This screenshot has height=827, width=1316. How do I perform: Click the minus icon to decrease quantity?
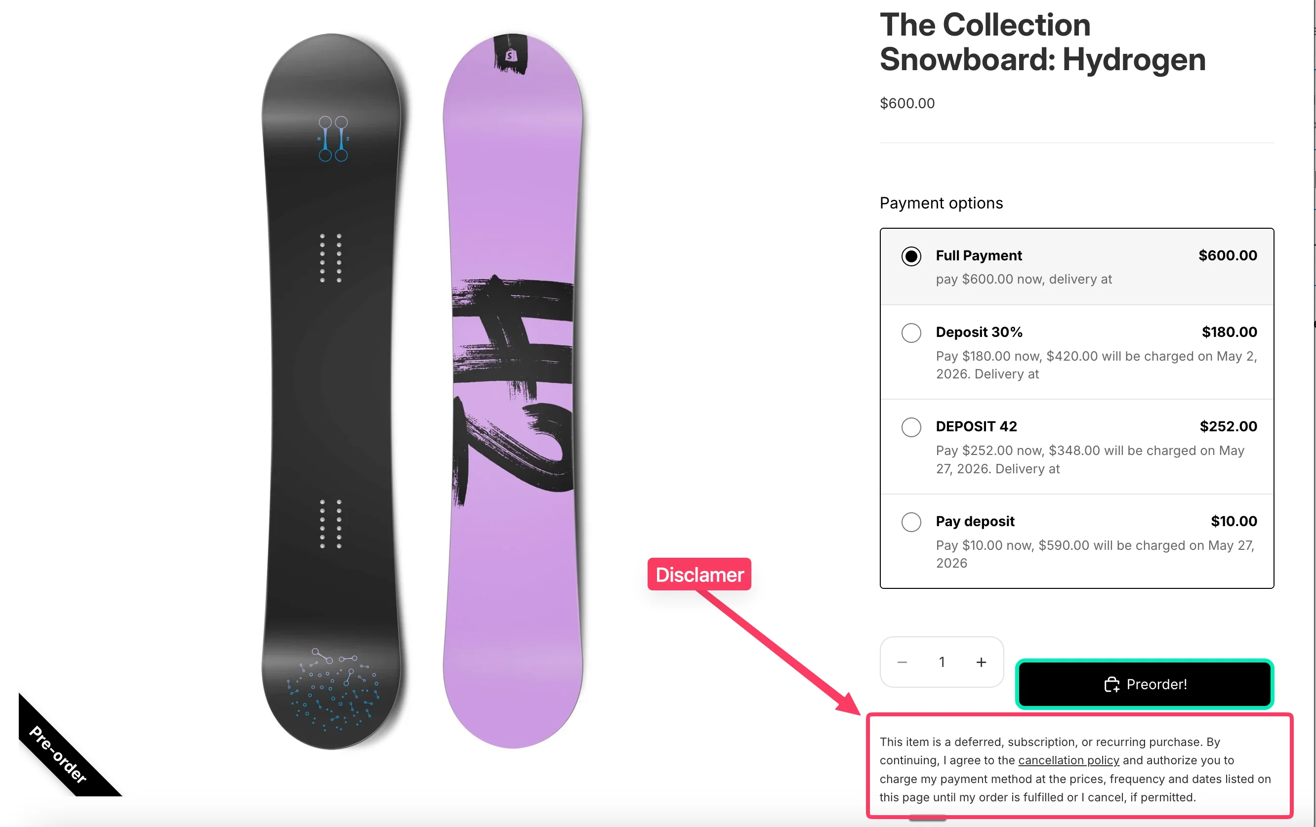pyautogui.click(x=902, y=662)
